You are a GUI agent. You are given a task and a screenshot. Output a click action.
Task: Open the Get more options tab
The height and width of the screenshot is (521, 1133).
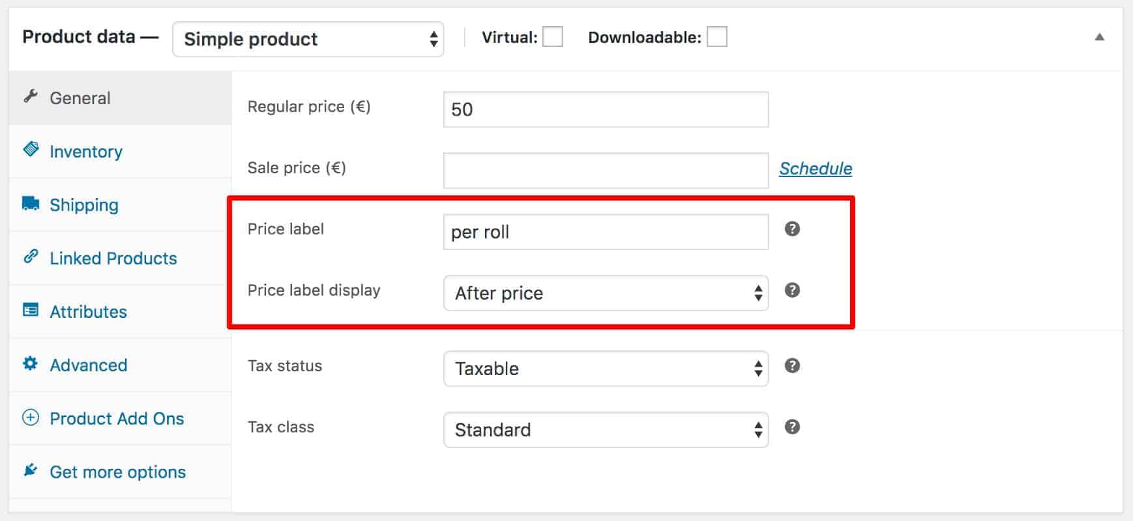[x=120, y=472]
